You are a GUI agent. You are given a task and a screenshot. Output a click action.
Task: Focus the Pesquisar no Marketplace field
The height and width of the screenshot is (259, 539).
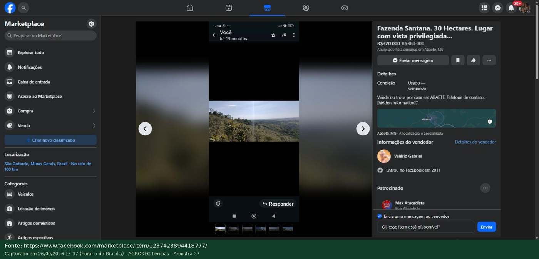pyautogui.click(x=50, y=35)
